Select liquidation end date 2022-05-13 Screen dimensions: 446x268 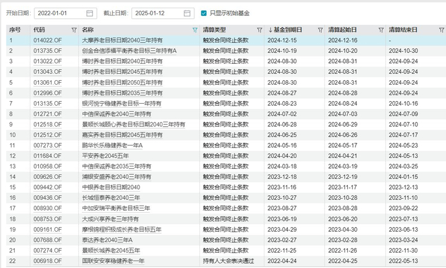coord(403,261)
